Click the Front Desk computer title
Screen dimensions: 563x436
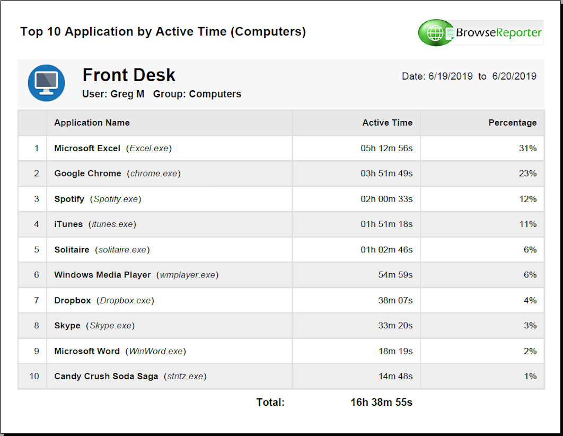click(129, 75)
